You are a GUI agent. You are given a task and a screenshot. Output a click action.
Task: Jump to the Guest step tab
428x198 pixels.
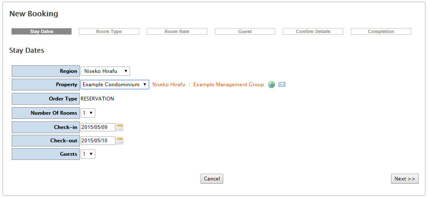click(x=245, y=31)
